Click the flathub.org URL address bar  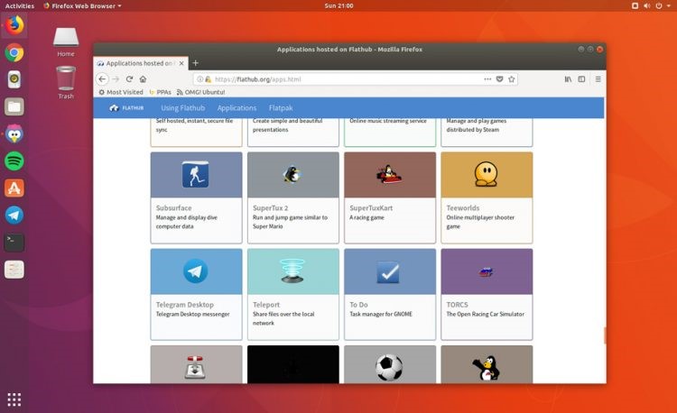click(316, 79)
